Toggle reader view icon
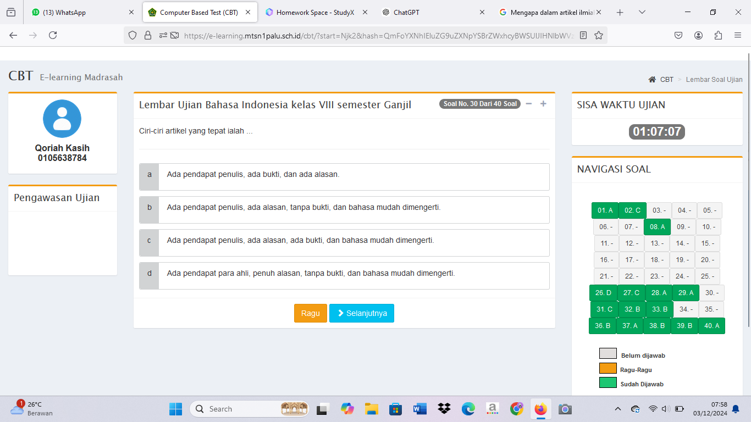Screen dimensions: 751x422 583,35
